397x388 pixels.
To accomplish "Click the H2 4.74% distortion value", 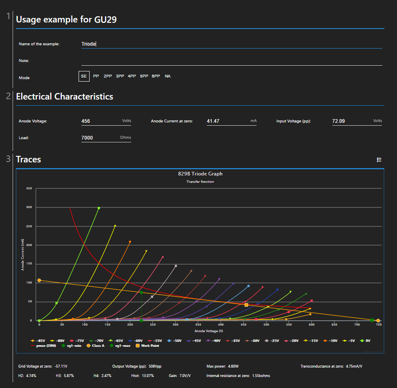I will coord(27,376).
